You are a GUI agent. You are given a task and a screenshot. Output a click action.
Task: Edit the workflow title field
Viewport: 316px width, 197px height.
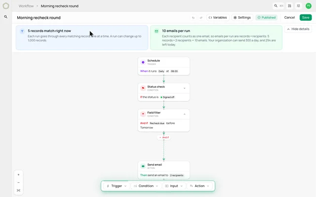(39, 18)
